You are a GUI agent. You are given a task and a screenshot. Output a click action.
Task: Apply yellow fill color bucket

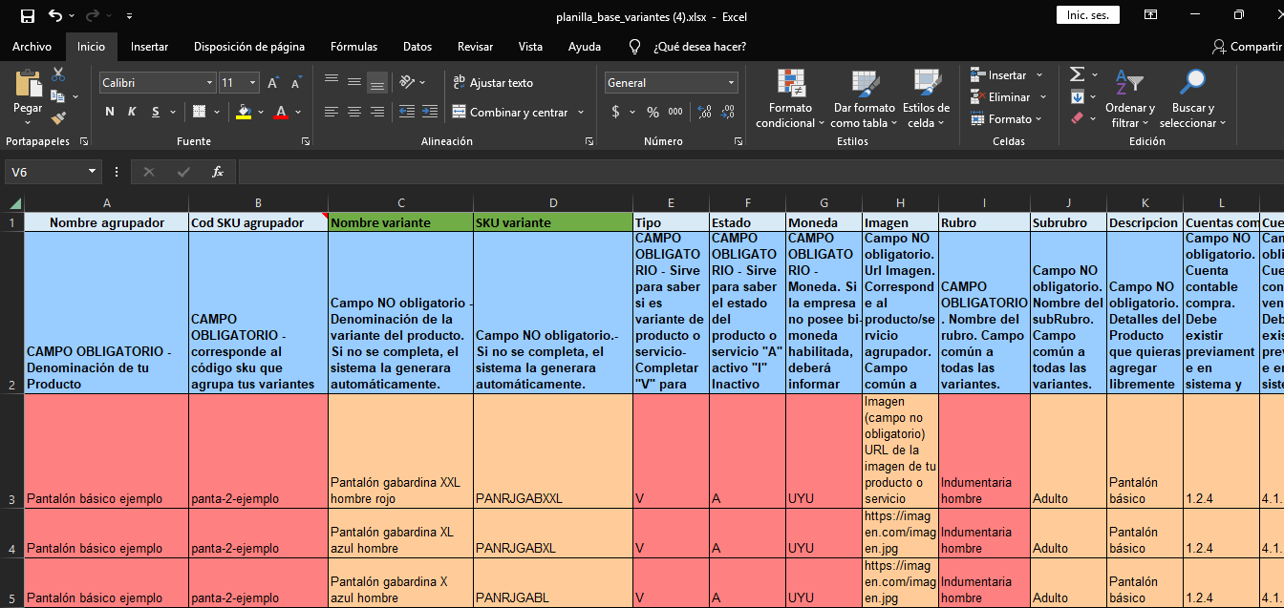[x=244, y=112]
